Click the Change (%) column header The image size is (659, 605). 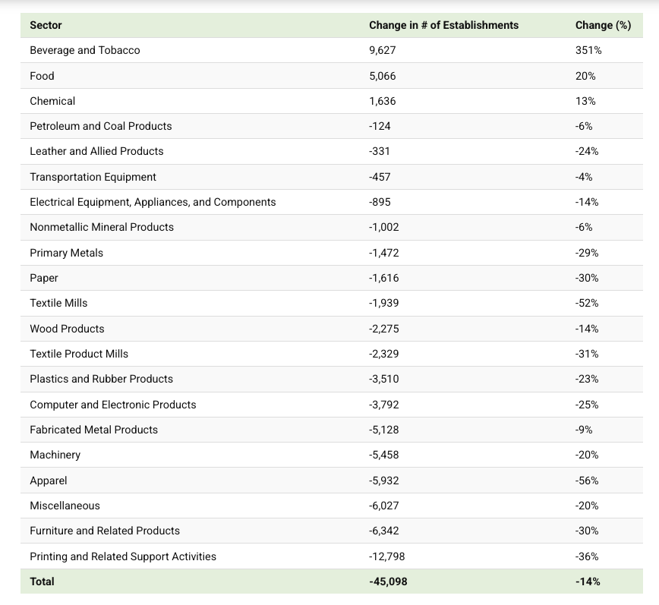603,25
